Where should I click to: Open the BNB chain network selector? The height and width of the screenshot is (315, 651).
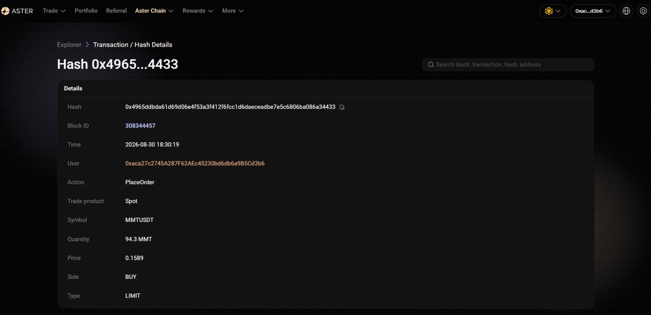[x=553, y=11]
